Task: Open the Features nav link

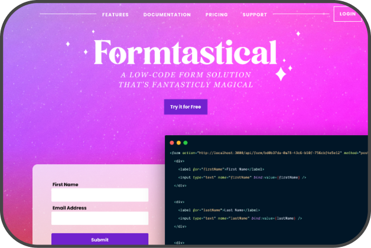Action: 115,15
